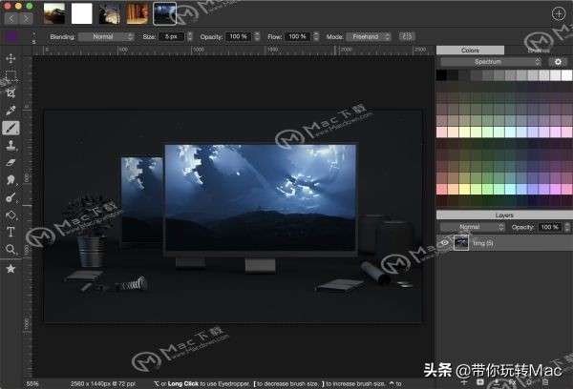Click the purple current color swatch

11,36
